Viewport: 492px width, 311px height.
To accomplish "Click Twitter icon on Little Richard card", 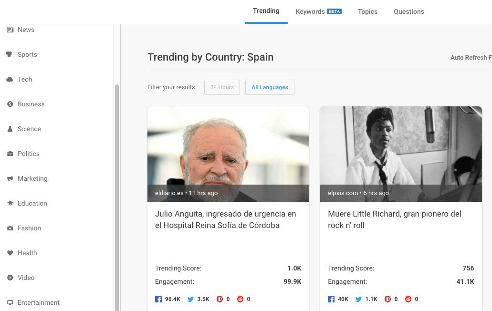I will click(x=358, y=299).
